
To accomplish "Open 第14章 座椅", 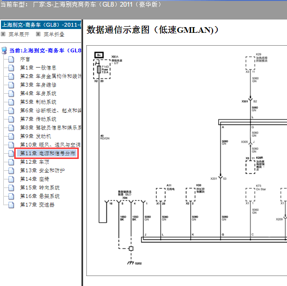I will (x=35, y=179).
